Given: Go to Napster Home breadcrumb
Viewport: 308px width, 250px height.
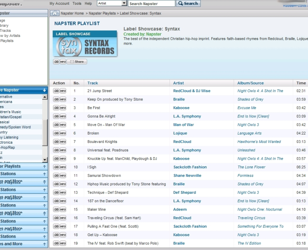Looking at the screenshot, I should click(x=72, y=13).
